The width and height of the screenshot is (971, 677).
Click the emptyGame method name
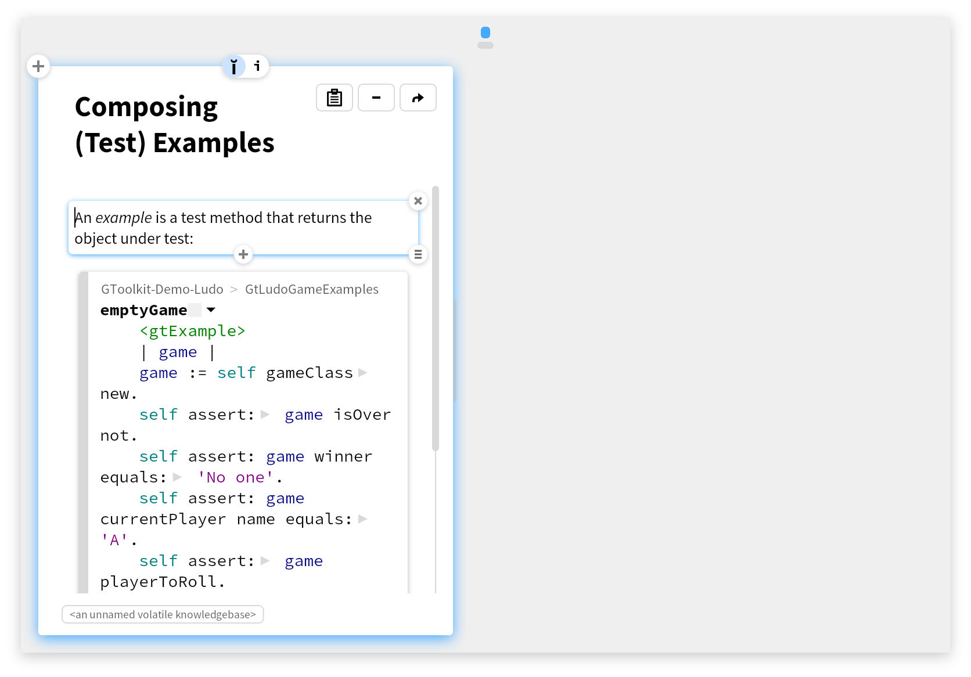click(x=143, y=310)
